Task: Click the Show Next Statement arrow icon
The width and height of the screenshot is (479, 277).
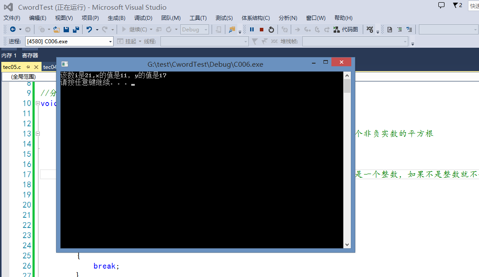Action: pos(297,30)
